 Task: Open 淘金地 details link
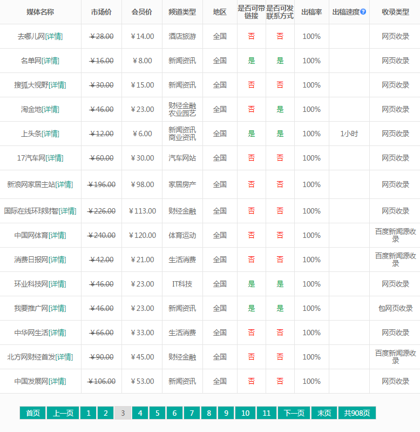point(51,109)
